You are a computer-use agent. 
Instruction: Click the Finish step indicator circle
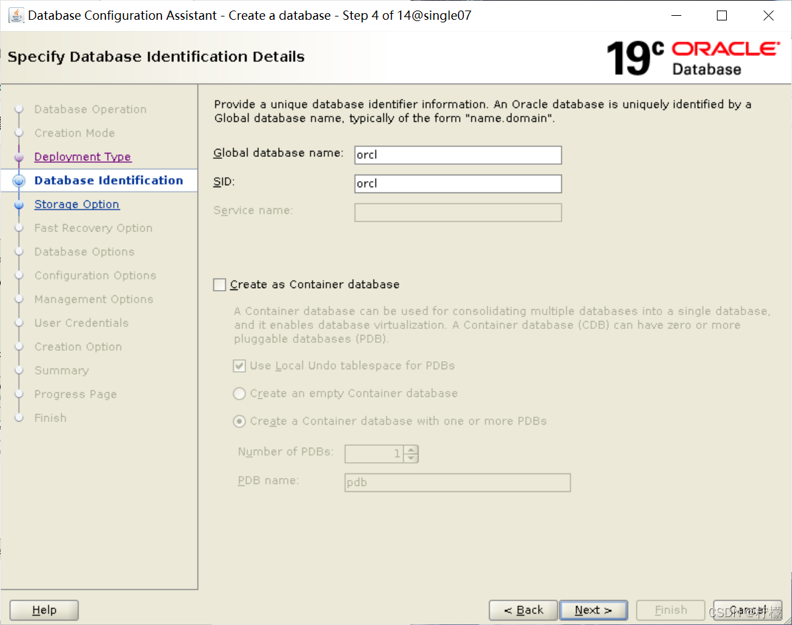pyautogui.click(x=20, y=417)
